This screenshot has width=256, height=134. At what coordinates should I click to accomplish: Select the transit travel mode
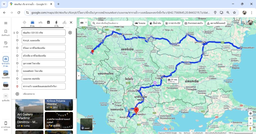pos(48,22)
